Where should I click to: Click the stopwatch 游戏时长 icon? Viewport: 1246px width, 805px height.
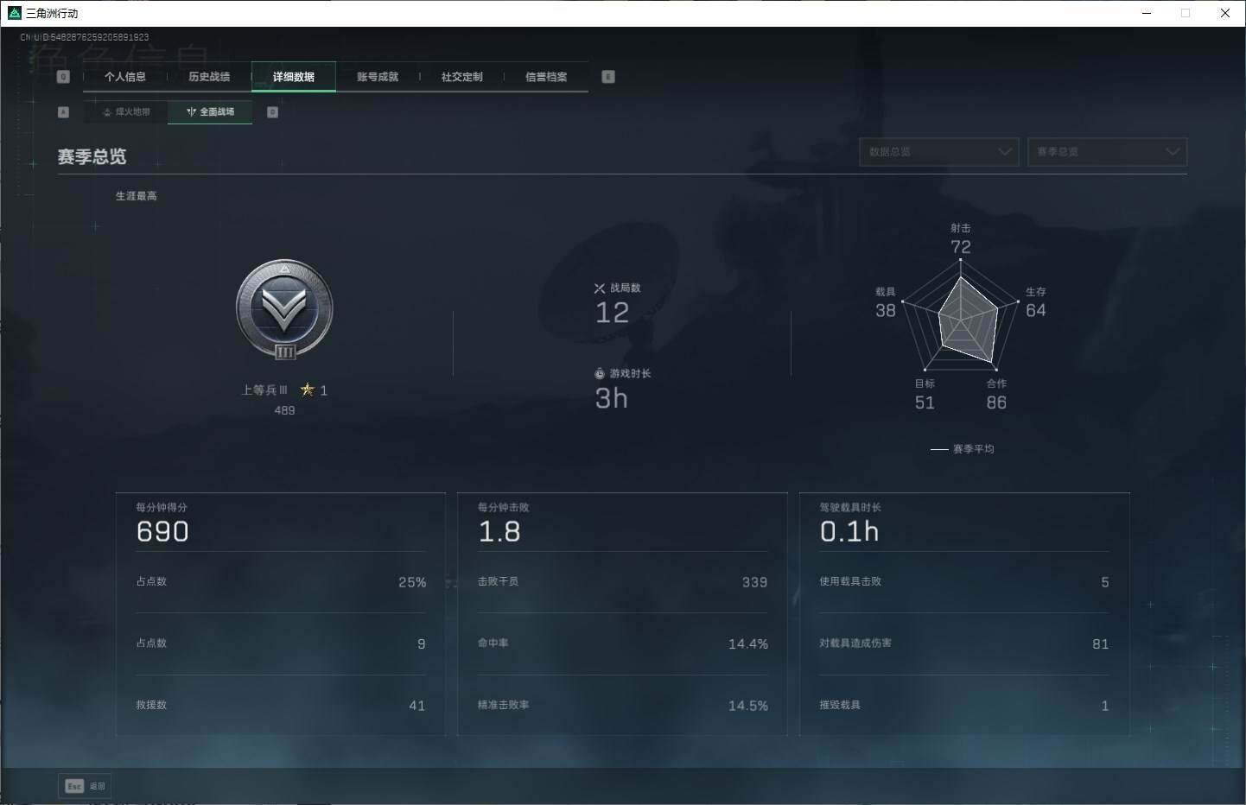click(600, 374)
